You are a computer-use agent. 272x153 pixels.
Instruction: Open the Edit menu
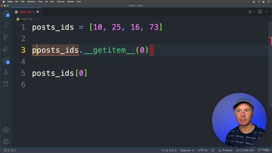[x=23, y=2]
